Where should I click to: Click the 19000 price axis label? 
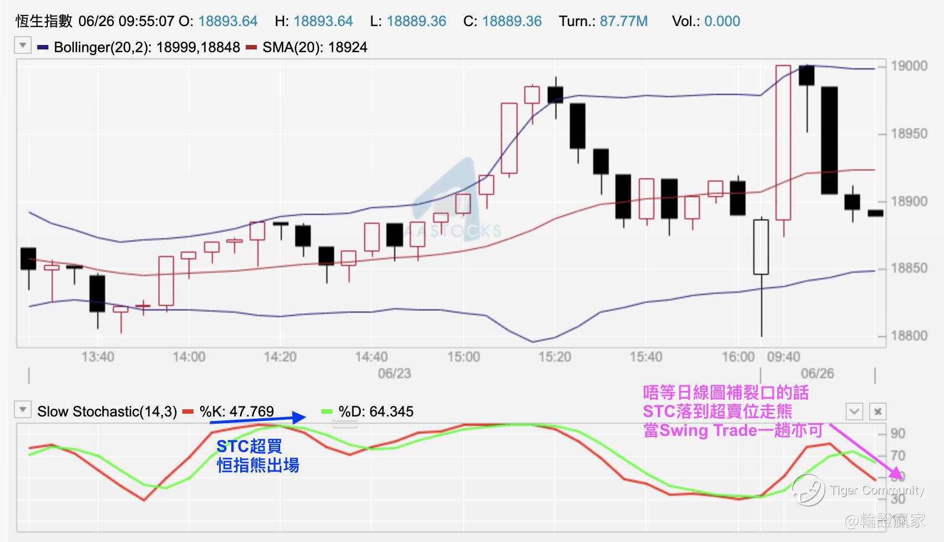[909, 66]
